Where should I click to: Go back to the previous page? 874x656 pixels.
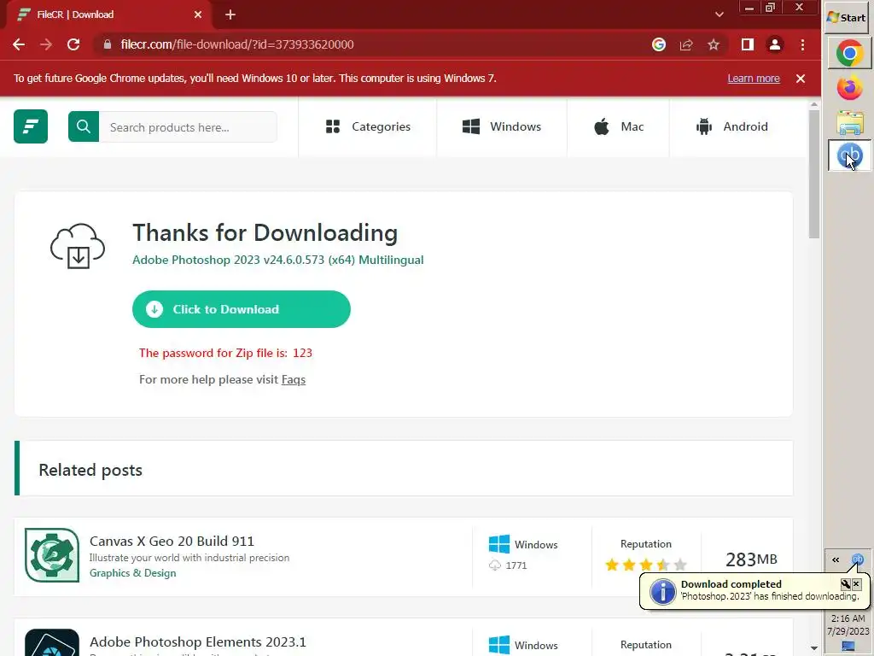pos(19,44)
